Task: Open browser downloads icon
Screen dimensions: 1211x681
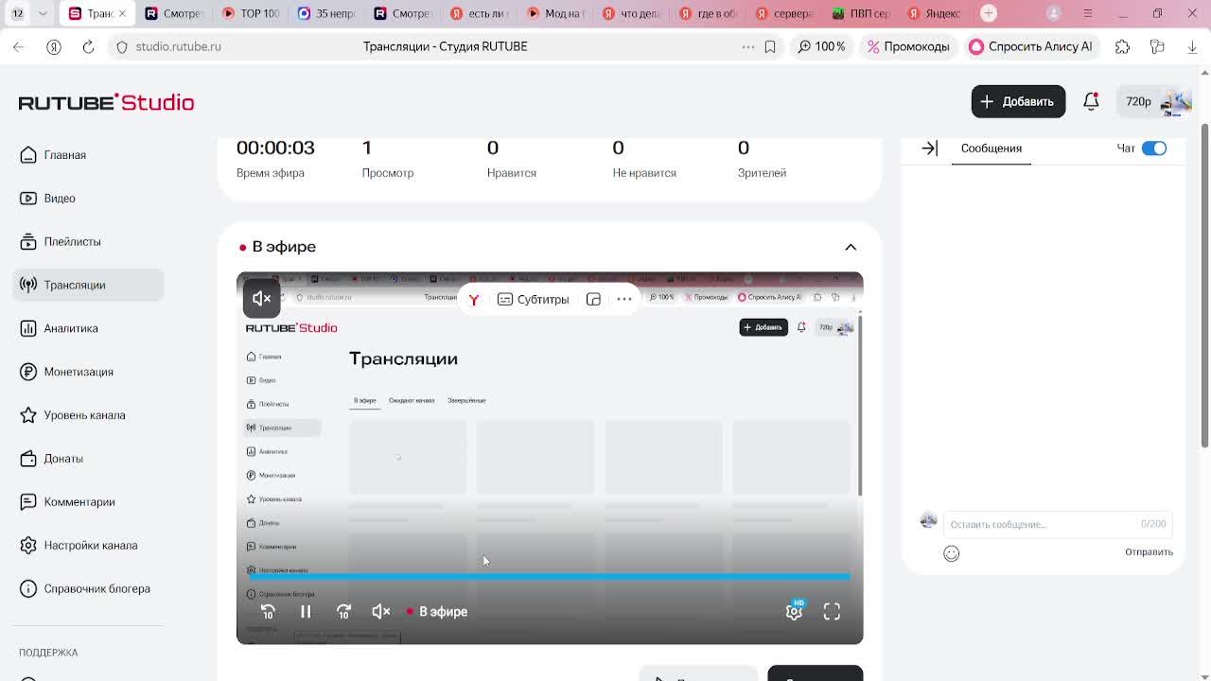Action: [x=1192, y=46]
